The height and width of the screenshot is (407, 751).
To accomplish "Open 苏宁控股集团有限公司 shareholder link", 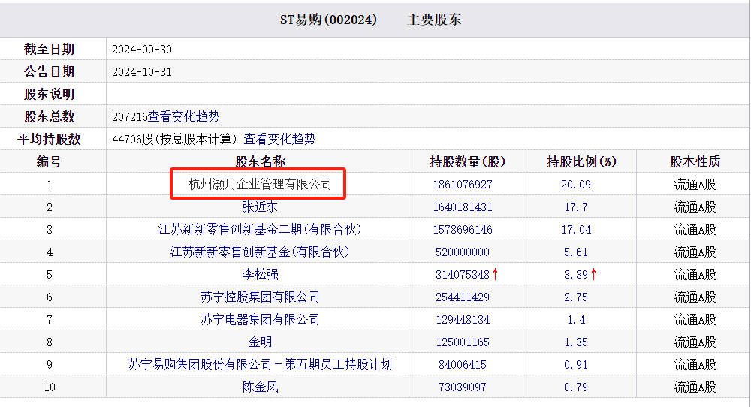I will pyautogui.click(x=260, y=297).
